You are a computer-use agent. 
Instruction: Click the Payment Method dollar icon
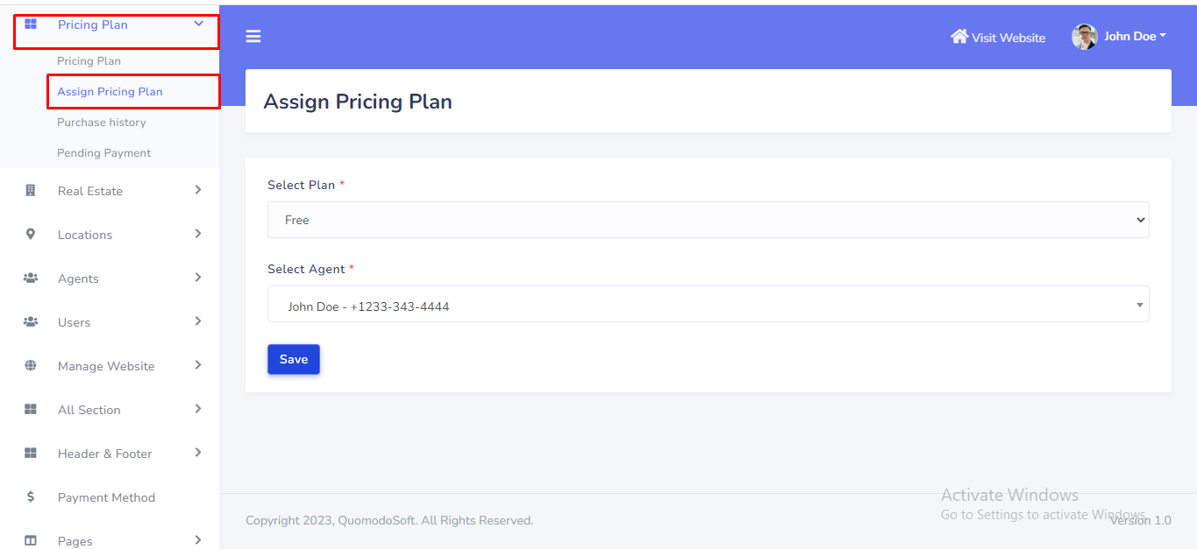(31, 497)
